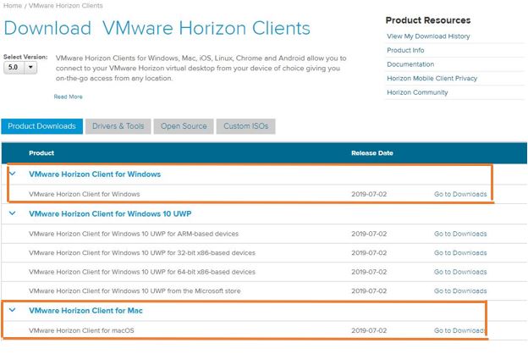This screenshot has width=528, height=354.
Task: Collapse the VMware Horizon Client for Mac chevron
Action: coord(13,310)
